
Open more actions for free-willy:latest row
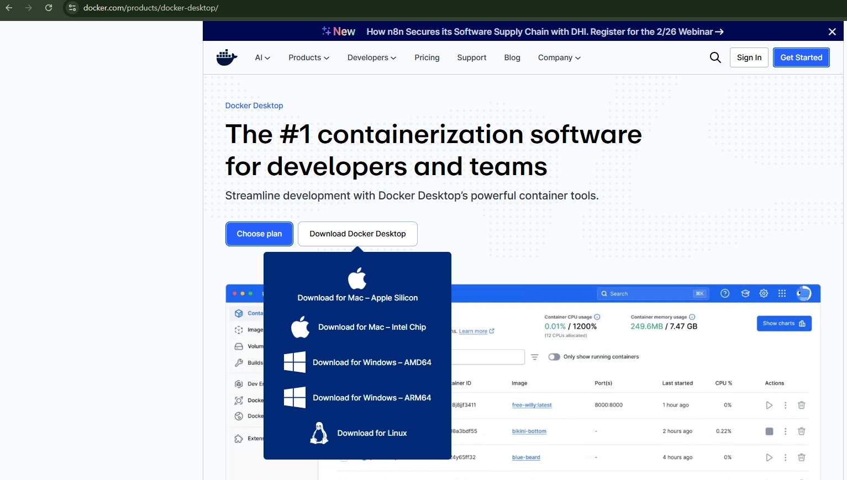tap(785, 405)
